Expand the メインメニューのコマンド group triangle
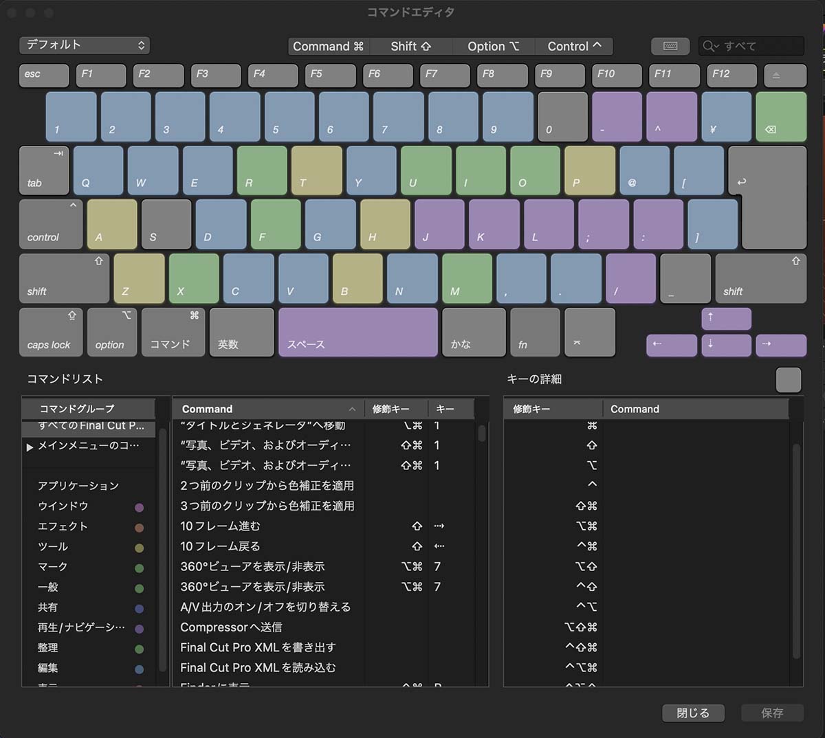Screen dimensions: 825x738 pyautogui.click(x=30, y=447)
